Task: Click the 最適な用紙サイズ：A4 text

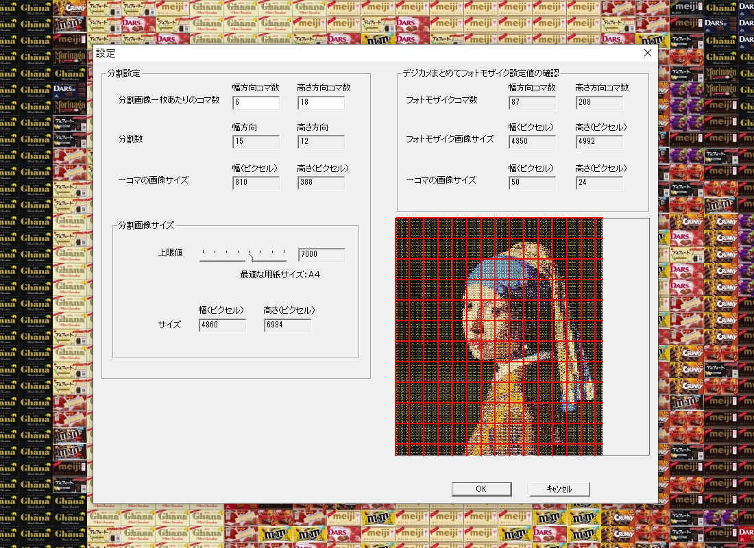Action: [280, 275]
